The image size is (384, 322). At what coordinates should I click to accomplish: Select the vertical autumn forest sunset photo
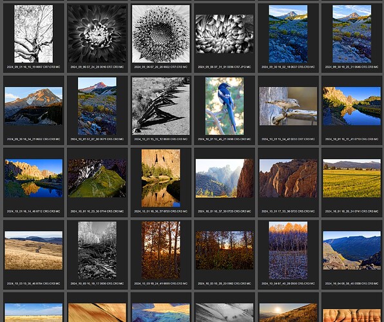[161, 251]
